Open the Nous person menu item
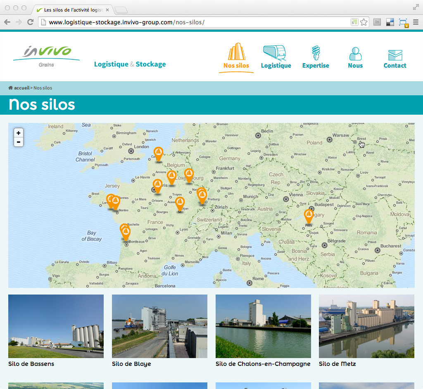The image size is (423, 389). coord(355,58)
